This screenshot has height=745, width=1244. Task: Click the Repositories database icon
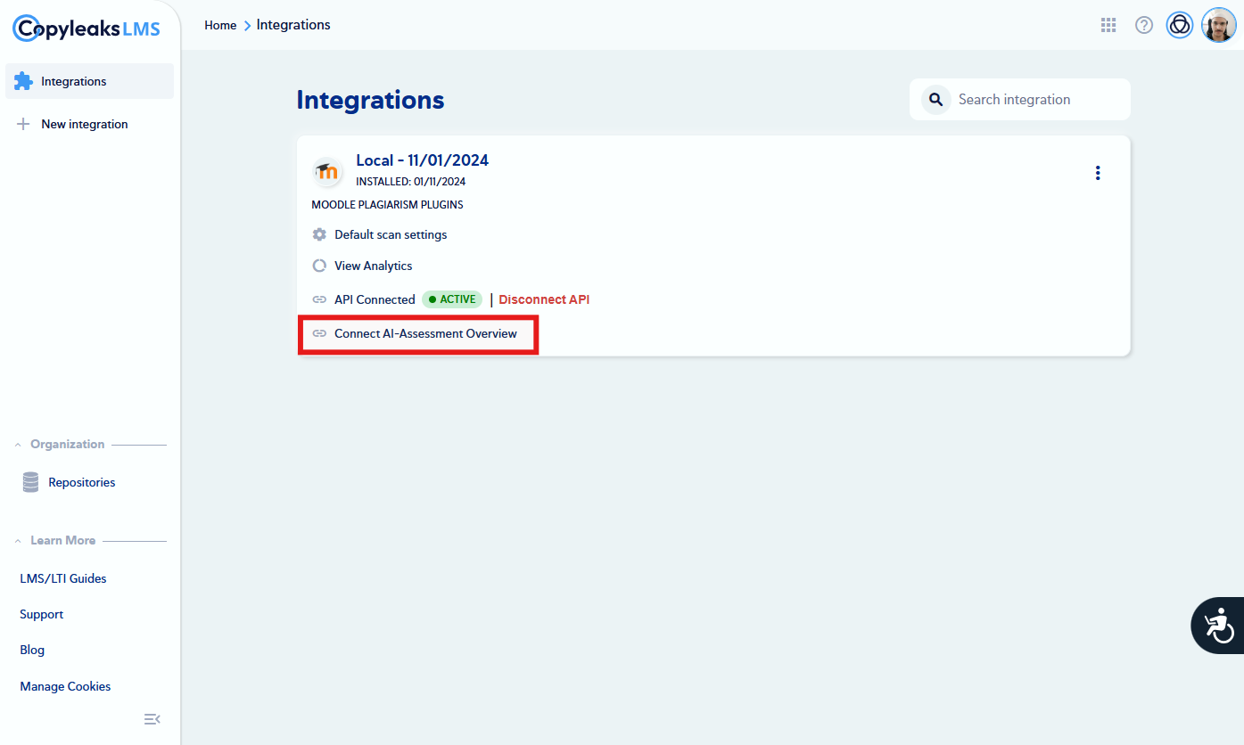point(31,482)
